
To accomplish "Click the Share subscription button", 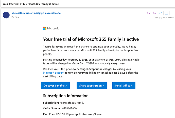I will click(92, 86).
